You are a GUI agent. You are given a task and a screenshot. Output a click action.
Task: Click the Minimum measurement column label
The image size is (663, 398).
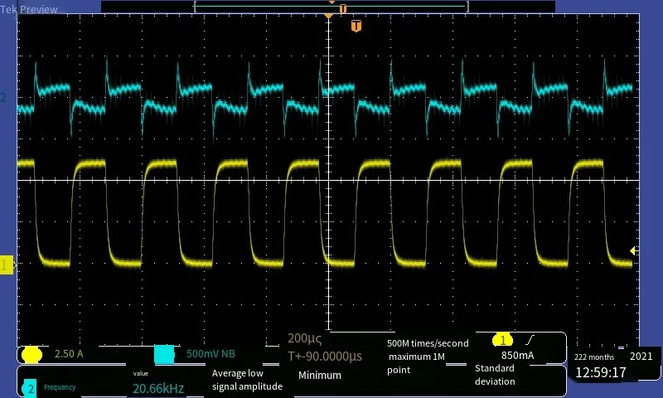tap(320, 375)
